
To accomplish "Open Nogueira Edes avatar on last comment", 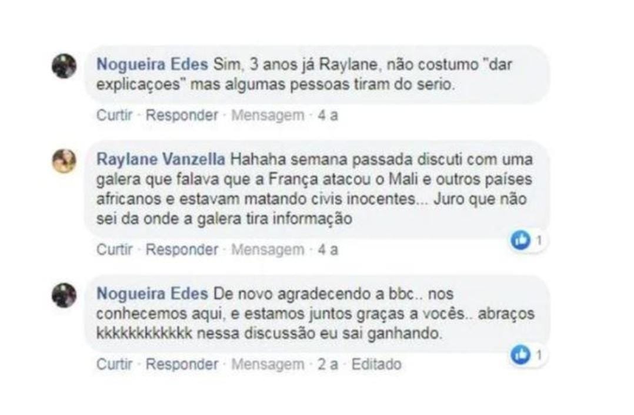I will click(x=64, y=295).
